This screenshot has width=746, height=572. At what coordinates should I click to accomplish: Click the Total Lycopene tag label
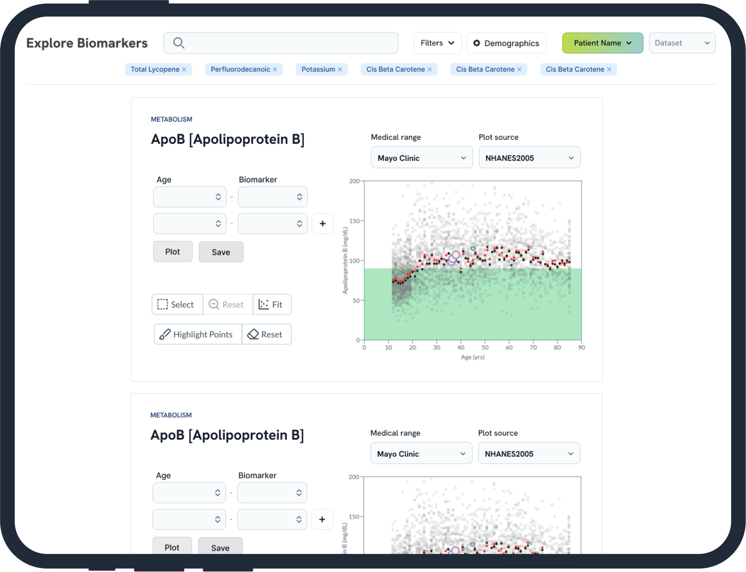click(x=155, y=70)
